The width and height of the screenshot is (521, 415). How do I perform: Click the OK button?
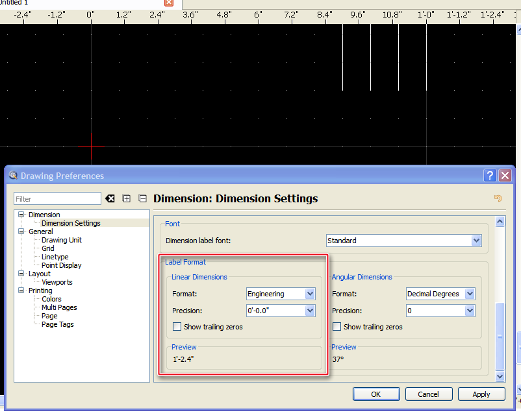click(x=376, y=394)
